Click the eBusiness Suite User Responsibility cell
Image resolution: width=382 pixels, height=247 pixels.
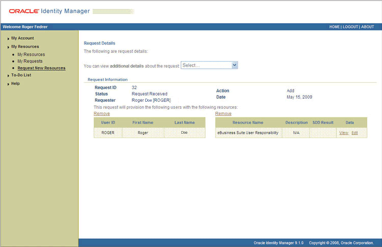pyautogui.click(x=248, y=133)
